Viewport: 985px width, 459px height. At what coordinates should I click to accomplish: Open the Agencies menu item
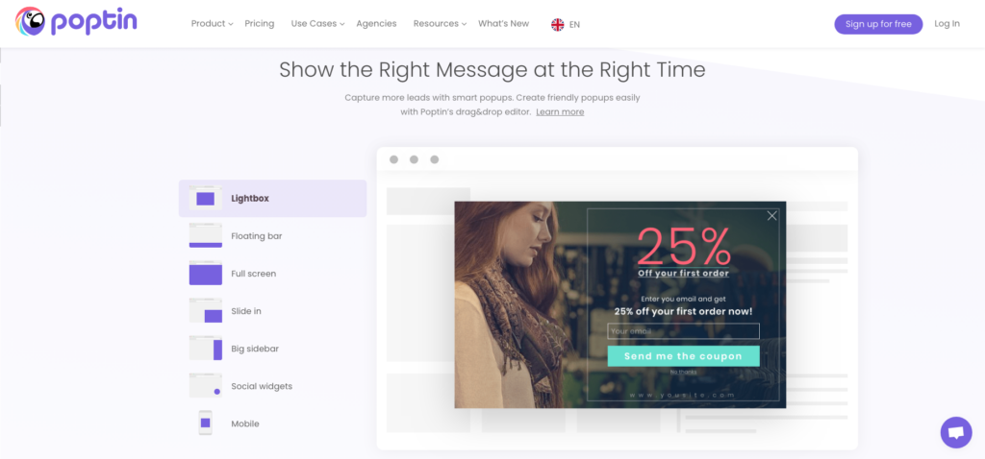(x=376, y=24)
